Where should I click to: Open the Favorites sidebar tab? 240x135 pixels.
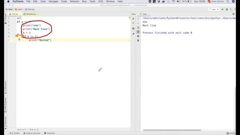(6, 123)
